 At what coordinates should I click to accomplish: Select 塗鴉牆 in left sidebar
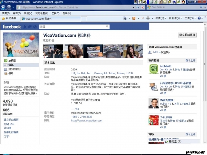(12, 61)
